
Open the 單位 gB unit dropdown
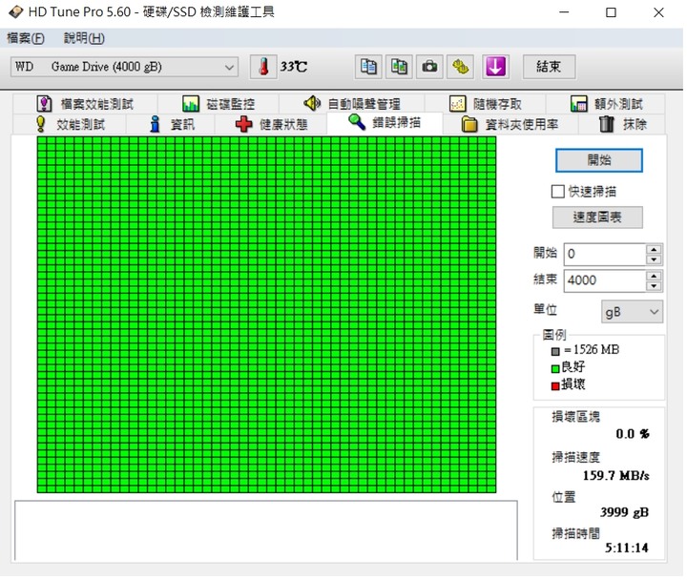(632, 312)
